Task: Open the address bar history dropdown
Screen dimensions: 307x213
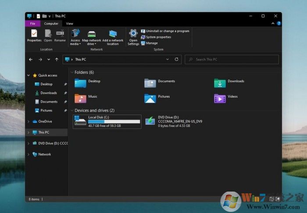Action: pos(167,59)
